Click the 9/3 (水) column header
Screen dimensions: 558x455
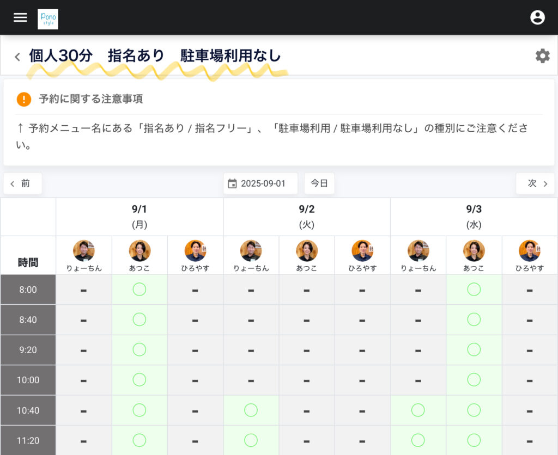coord(474,217)
